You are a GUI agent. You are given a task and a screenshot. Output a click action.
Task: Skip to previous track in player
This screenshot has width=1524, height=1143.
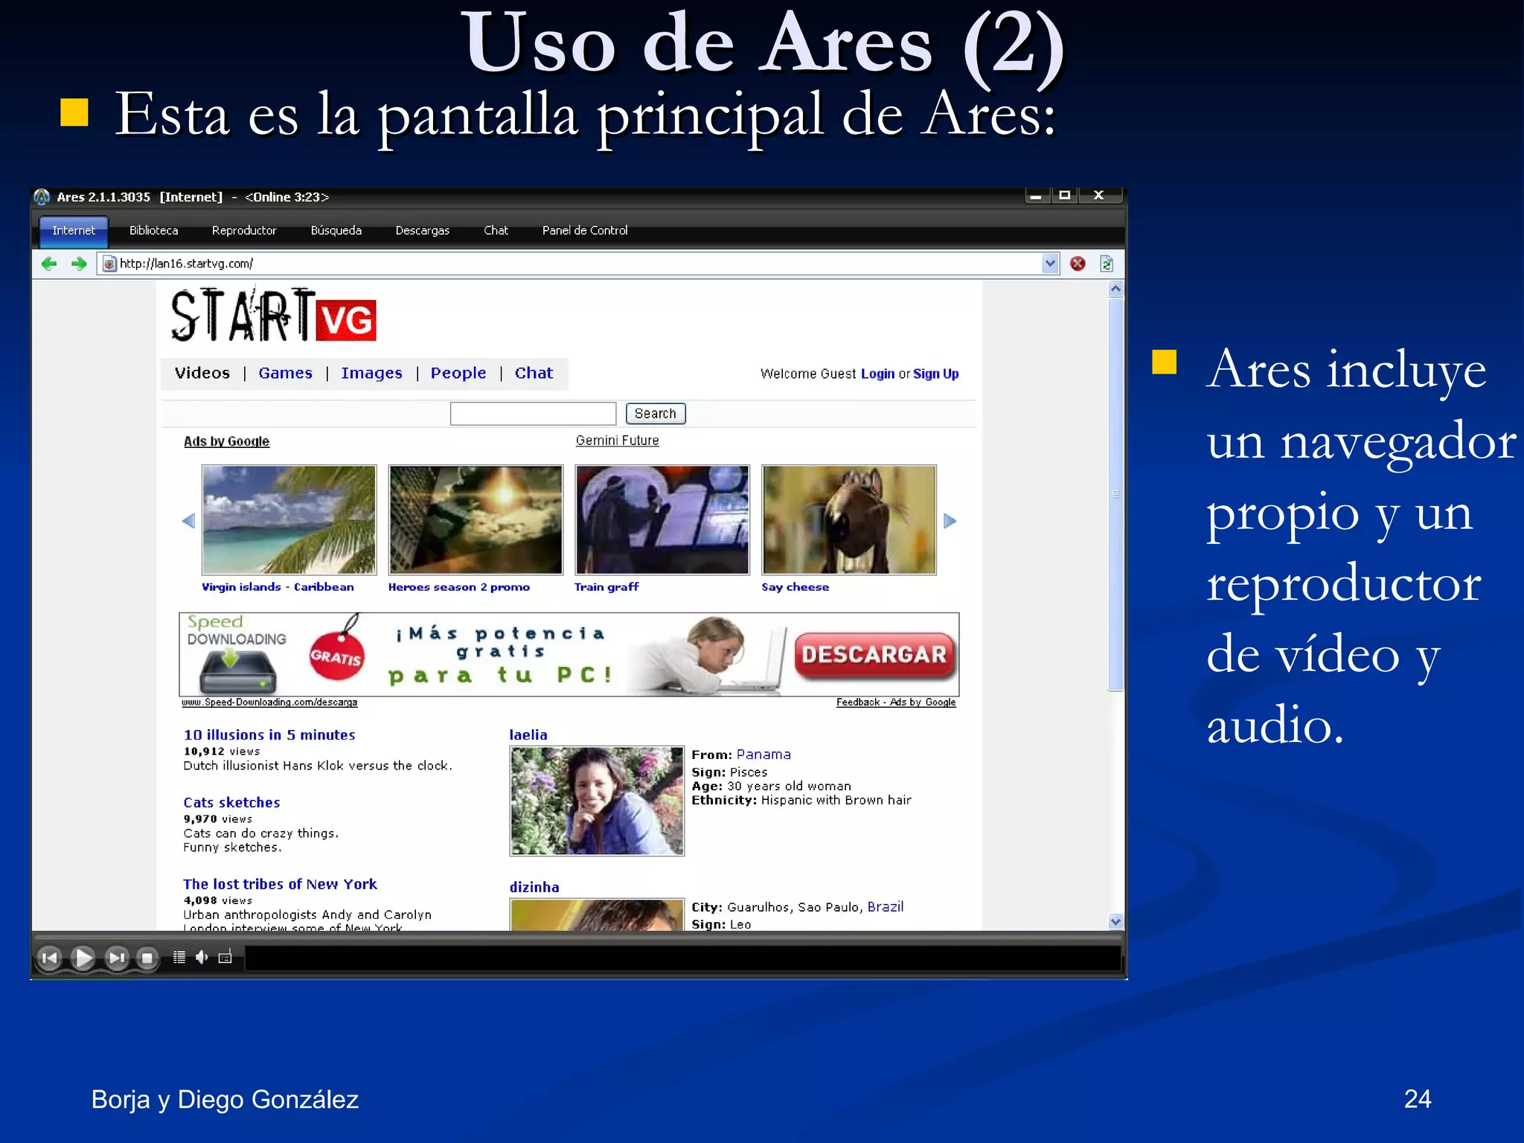pyautogui.click(x=50, y=958)
